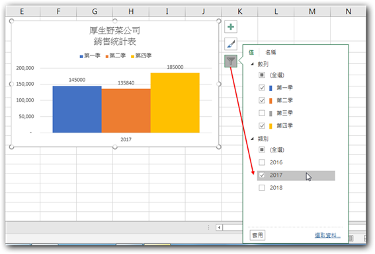Image resolution: width=375 pixels, height=254 pixels.
Task: Click the 200,000 vertical axis label
Action: coord(25,68)
